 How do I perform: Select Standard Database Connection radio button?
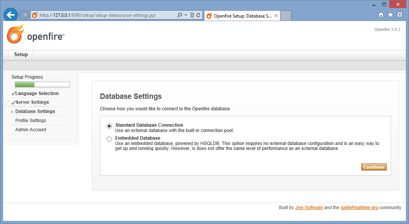coord(109,126)
